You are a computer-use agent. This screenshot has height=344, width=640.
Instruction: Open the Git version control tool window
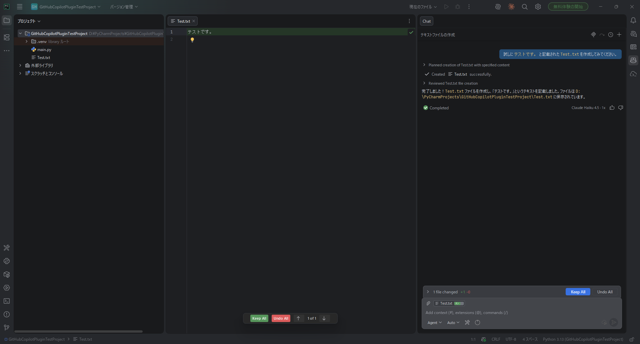(x=7, y=328)
